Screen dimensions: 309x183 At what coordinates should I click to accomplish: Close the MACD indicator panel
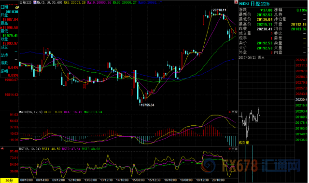coord(236,112)
